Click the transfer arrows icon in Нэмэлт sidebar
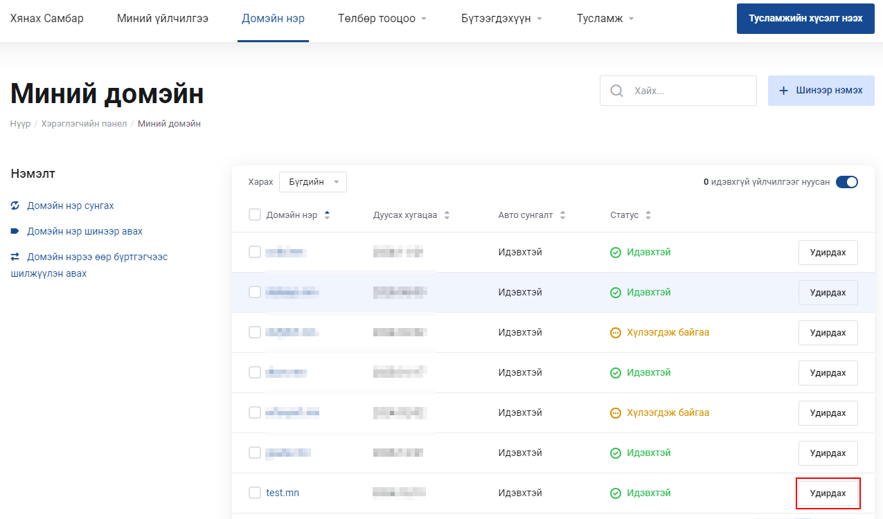 tap(15, 257)
